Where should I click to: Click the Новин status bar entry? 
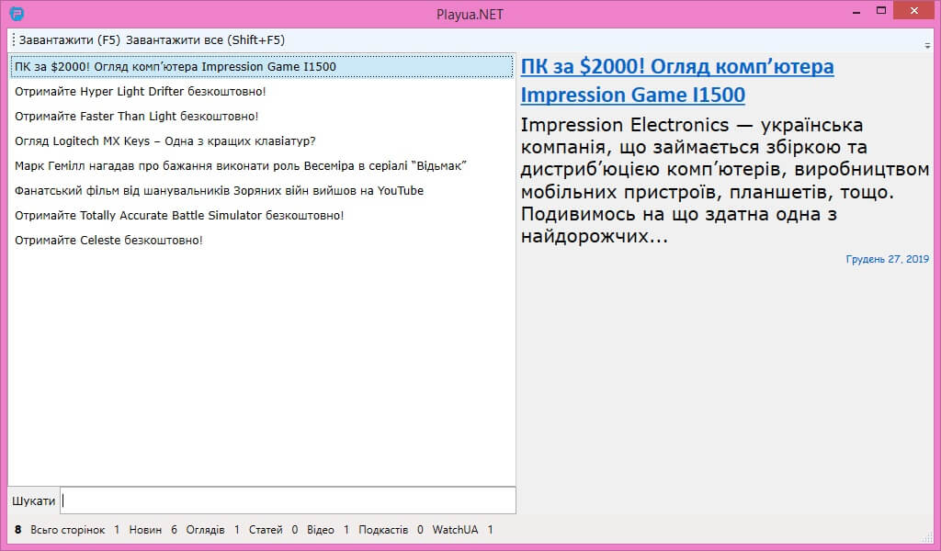(x=145, y=530)
